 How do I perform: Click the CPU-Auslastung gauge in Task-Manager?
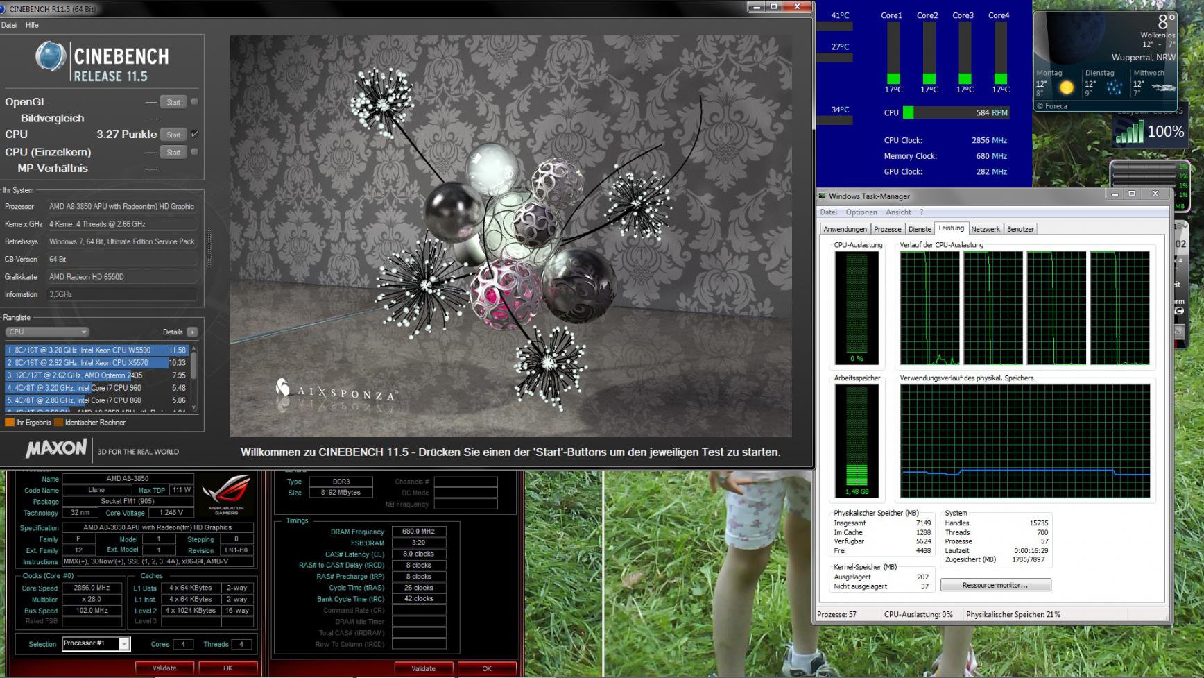pyautogui.click(x=857, y=307)
